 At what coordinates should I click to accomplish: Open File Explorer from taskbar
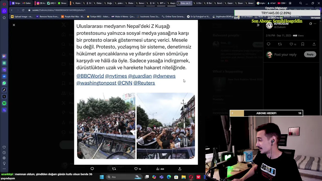[x=184, y=177]
